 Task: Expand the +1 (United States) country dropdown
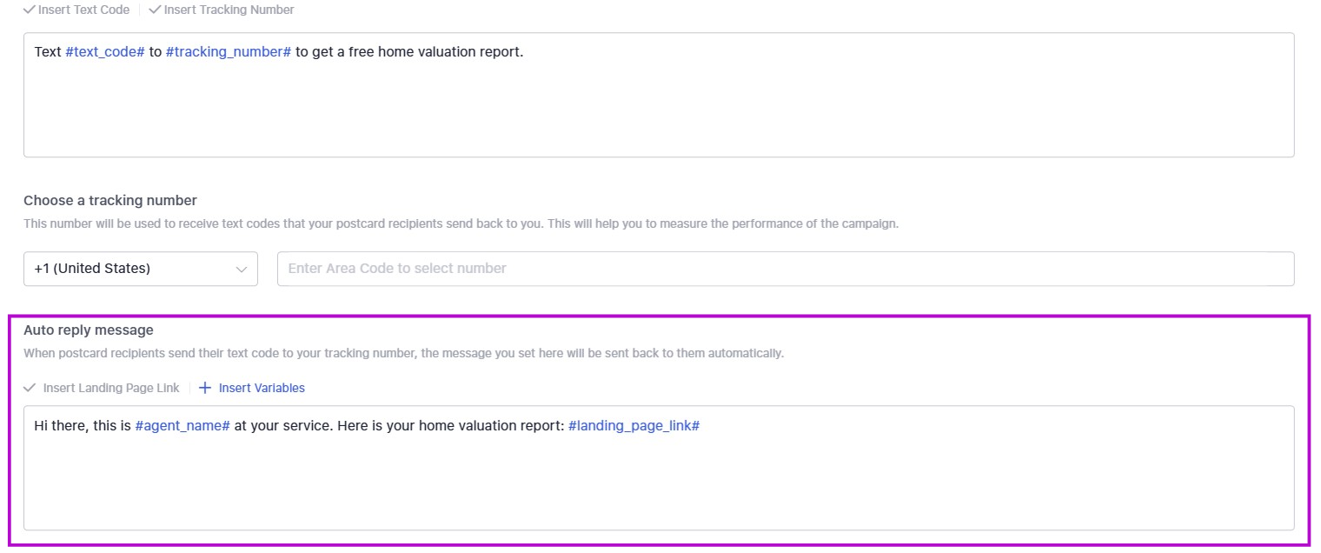(x=140, y=269)
